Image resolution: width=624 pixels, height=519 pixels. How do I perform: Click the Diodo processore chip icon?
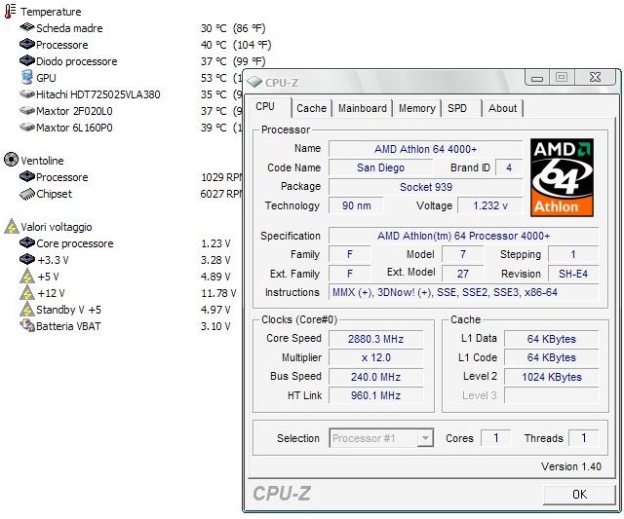pos(27,60)
